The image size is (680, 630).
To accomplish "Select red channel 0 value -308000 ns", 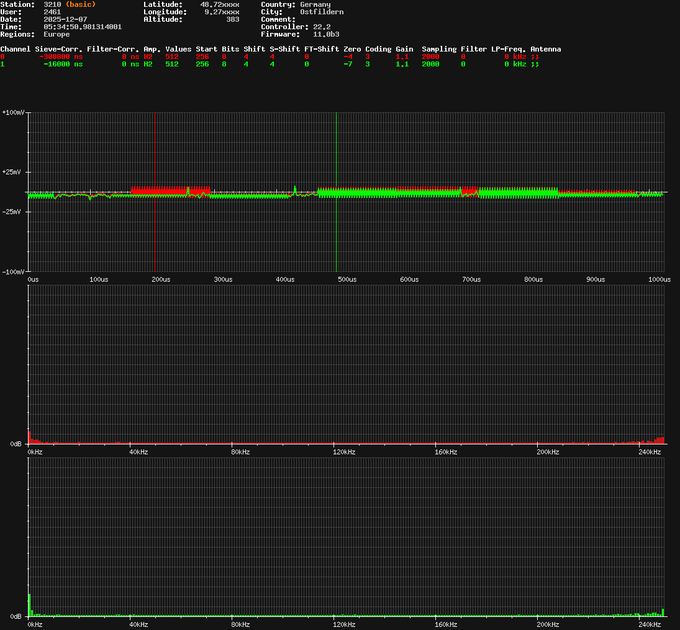I will pos(61,56).
